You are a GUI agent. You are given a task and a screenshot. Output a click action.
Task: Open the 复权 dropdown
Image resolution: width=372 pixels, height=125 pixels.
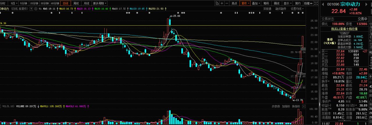[245, 3]
